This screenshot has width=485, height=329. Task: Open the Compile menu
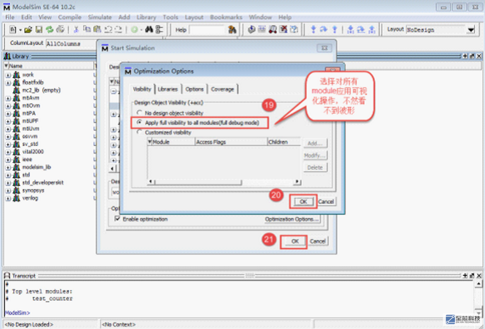click(70, 18)
